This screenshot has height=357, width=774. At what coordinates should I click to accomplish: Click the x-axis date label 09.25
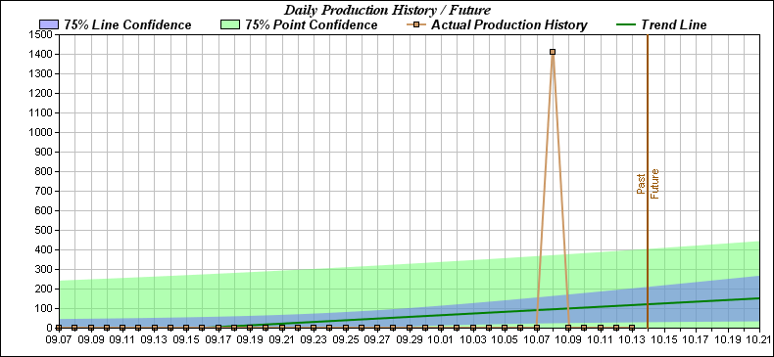345,339
